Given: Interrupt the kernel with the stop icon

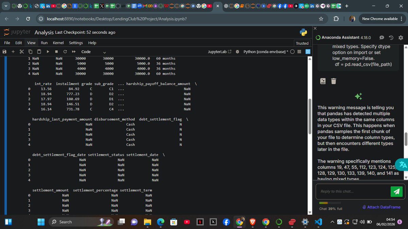Looking at the screenshot, I should tap(56, 52).
